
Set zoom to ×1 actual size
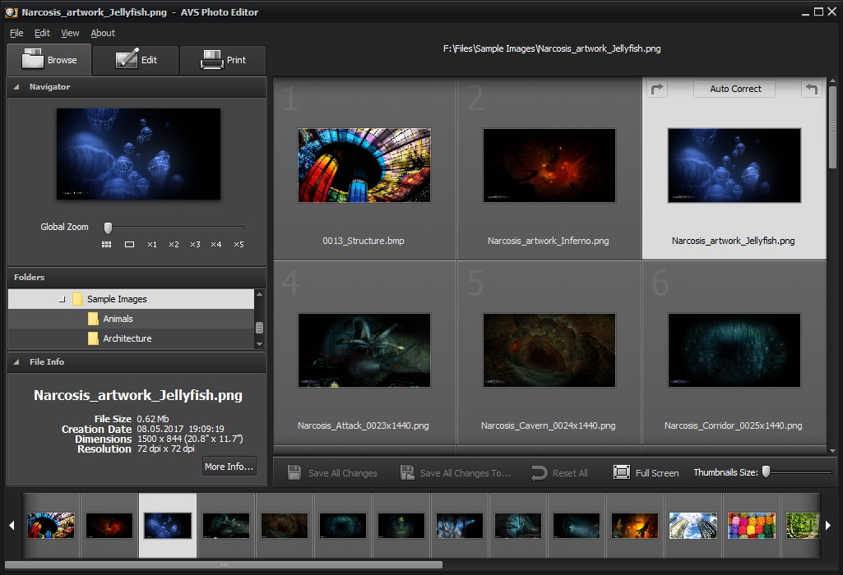tap(151, 244)
